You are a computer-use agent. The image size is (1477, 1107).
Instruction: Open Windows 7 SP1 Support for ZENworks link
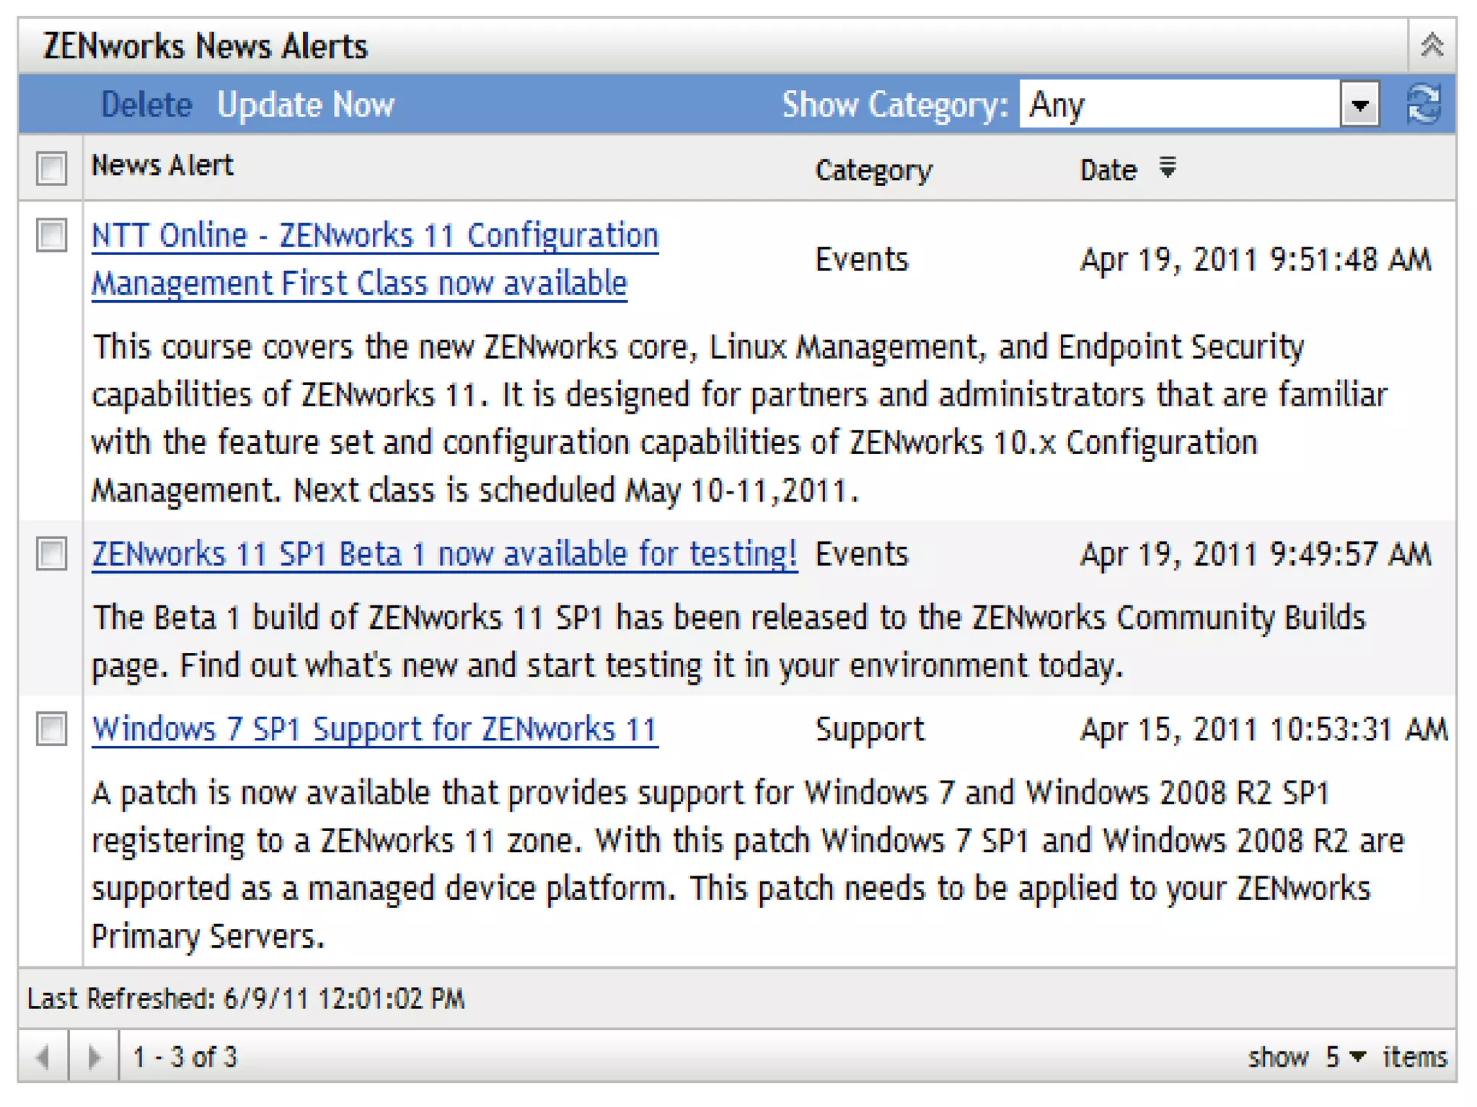pos(375,729)
